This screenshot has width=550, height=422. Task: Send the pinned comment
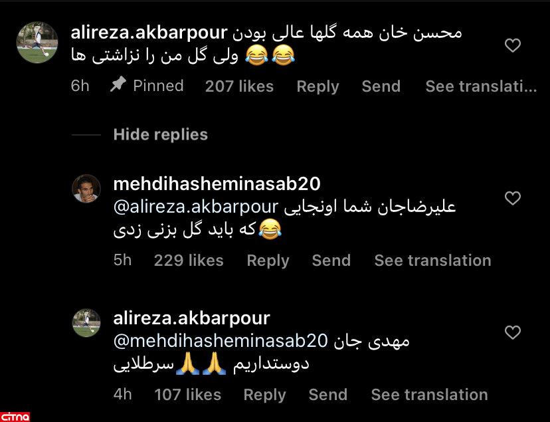[x=381, y=86]
